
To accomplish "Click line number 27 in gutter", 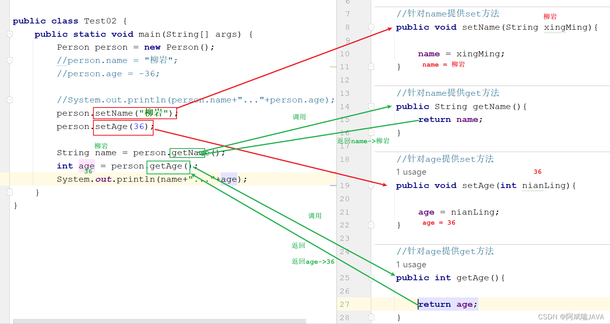I will [345, 304].
